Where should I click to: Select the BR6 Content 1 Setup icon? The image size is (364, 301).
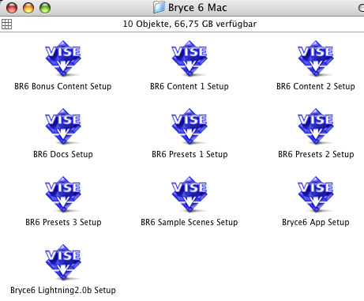[190, 58]
